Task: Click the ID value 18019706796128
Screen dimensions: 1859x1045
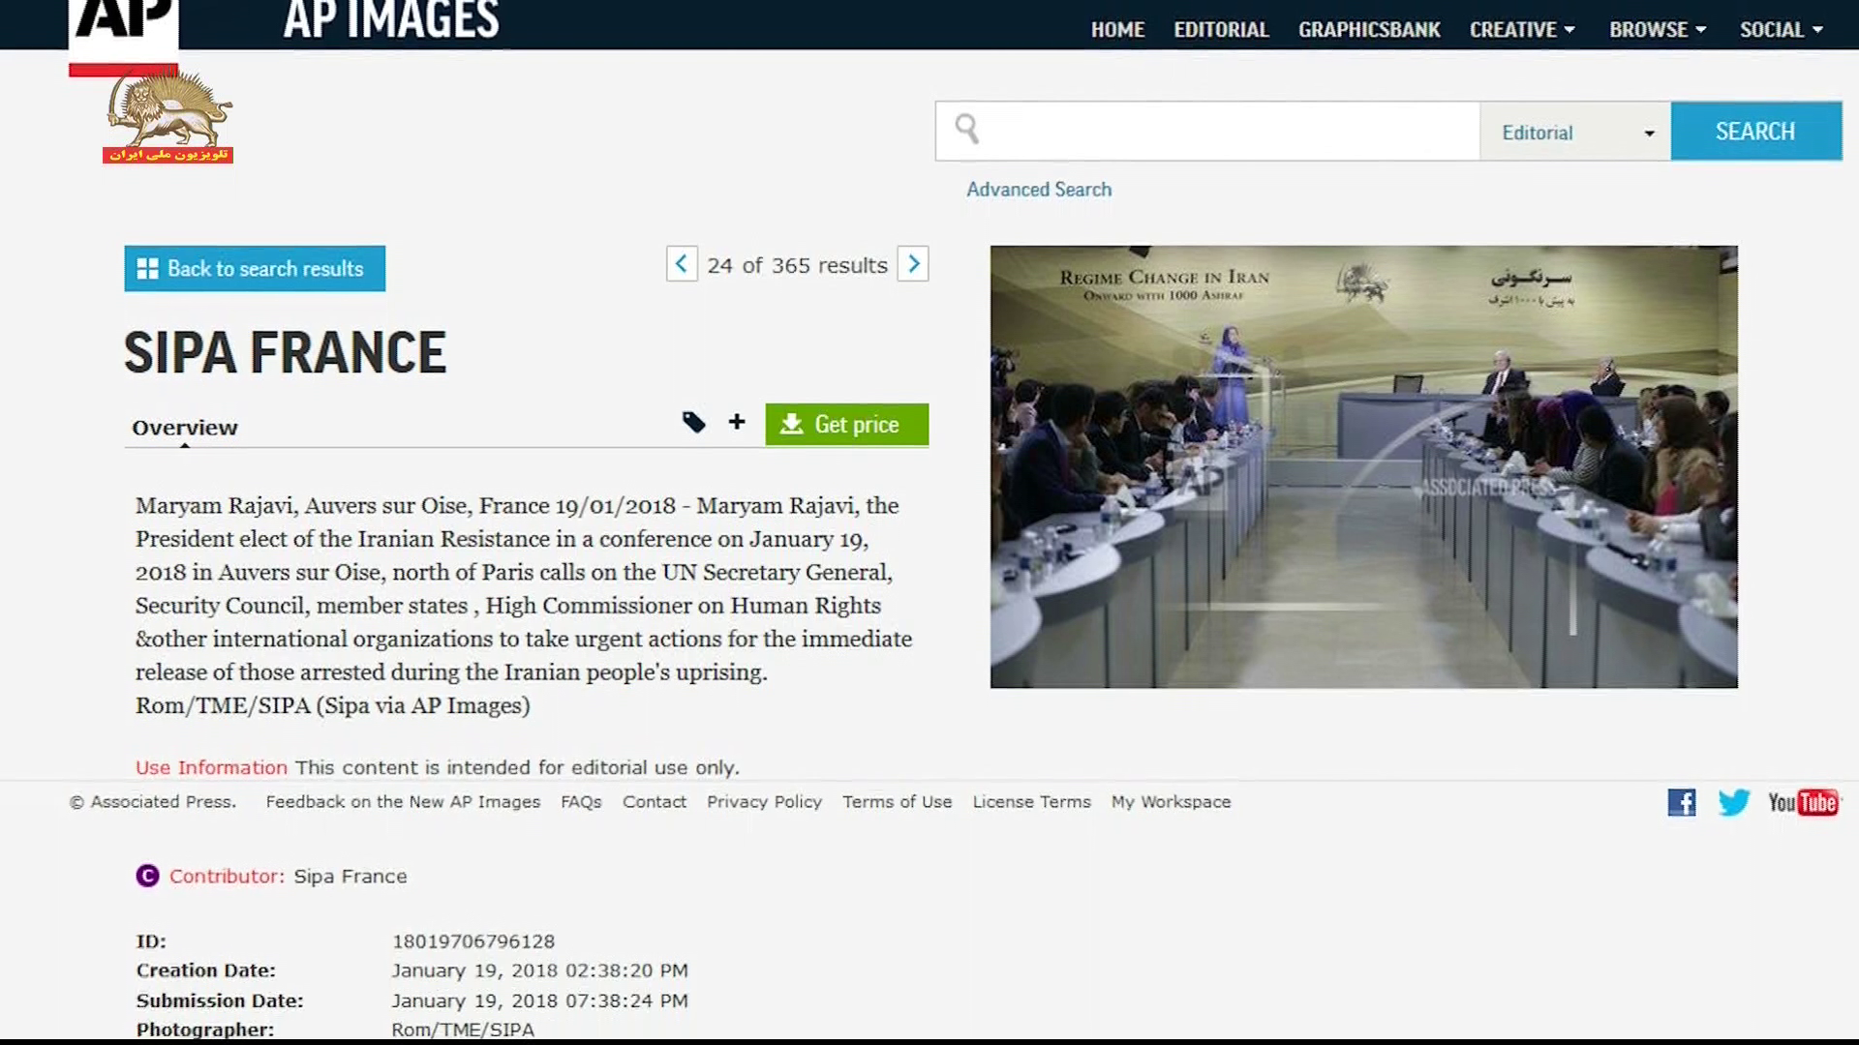Action: 473,941
